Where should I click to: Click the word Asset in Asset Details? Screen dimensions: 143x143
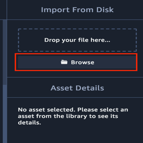pyautogui.click(x=62, y=88)
